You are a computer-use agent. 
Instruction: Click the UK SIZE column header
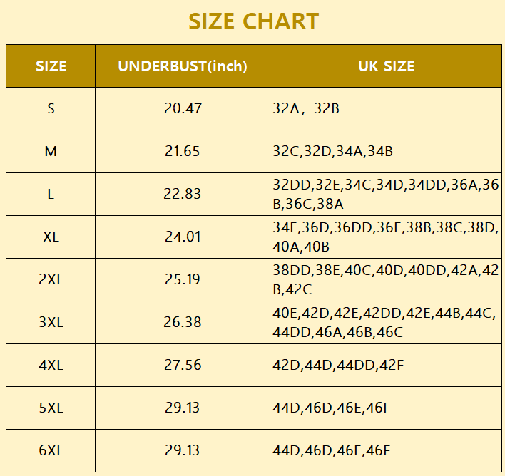tap(386, 66)
